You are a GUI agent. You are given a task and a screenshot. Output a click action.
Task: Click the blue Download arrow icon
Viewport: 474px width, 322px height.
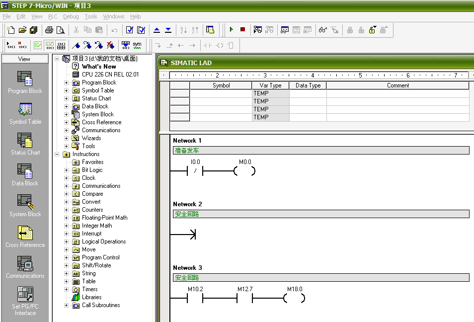point(168,30)
